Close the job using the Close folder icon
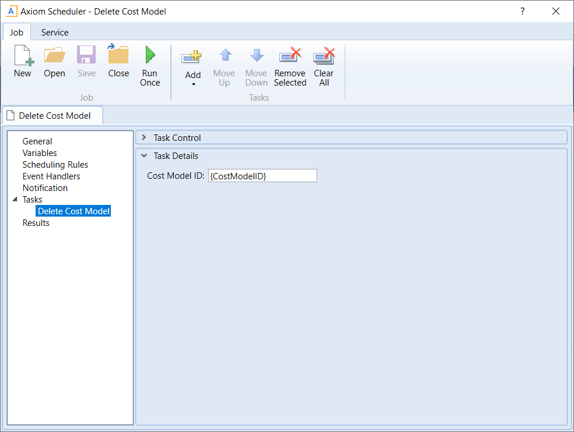Viewport: 574px width, 432px height. [118, 54]
